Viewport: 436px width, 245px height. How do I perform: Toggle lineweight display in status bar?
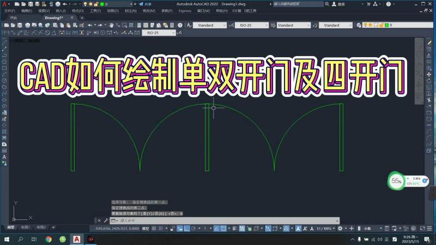(x=235, y=228)
